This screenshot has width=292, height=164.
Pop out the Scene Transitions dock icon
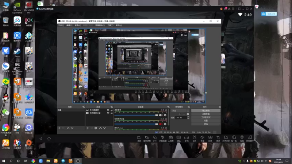click(189, 107)
